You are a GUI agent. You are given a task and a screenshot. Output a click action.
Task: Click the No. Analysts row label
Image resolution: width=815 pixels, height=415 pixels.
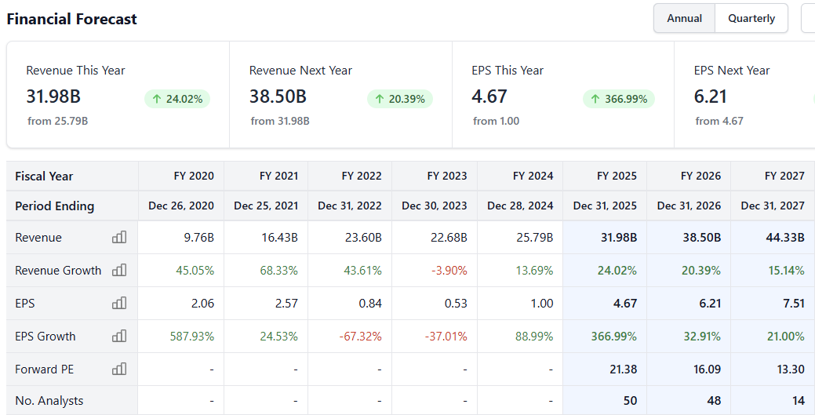[49, 400]
